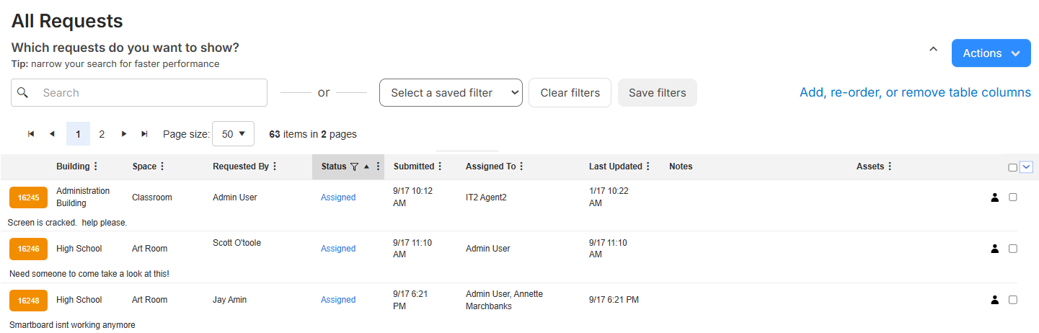Select page 2 in pager

pyautogui.click(x=102, y=134)
